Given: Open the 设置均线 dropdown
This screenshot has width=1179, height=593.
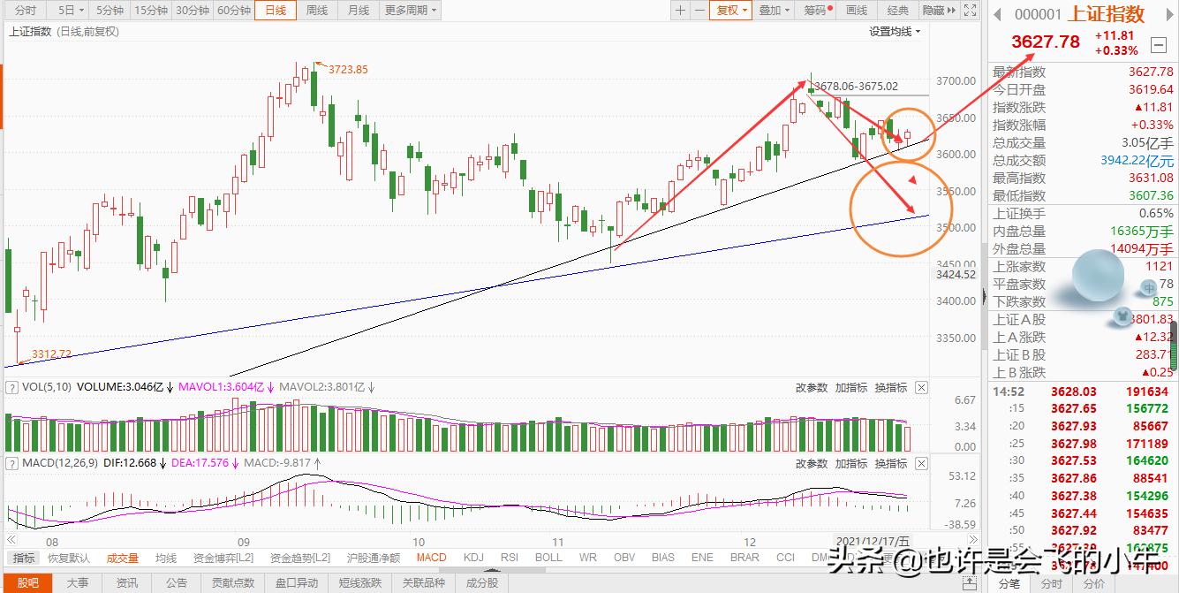Looking at the screenshot, I should [x=894, y=32].
